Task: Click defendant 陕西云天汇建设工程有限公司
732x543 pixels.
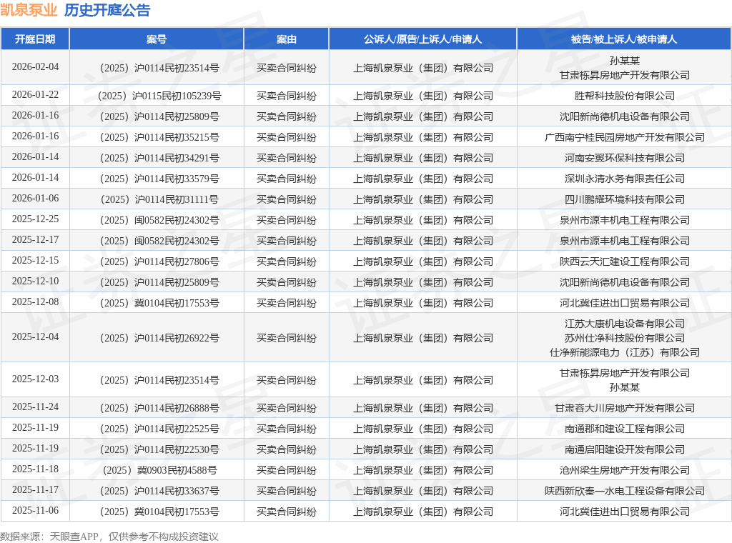Action: 625,261
